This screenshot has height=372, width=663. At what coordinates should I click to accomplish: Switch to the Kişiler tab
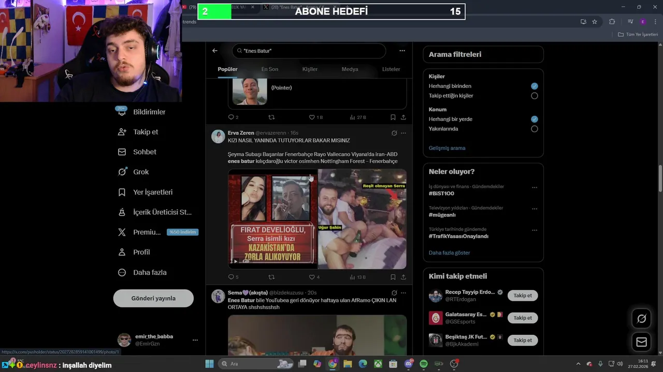[310, 69]
